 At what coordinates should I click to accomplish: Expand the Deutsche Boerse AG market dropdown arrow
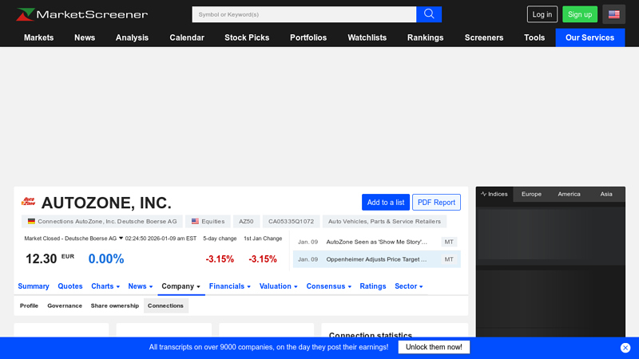[x=121, y=238]
